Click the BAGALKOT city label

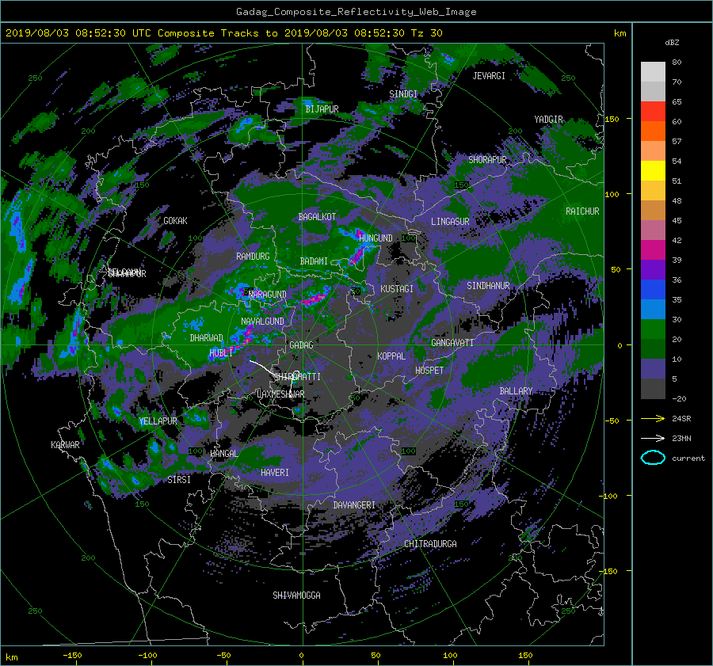[x=317, y=217]
